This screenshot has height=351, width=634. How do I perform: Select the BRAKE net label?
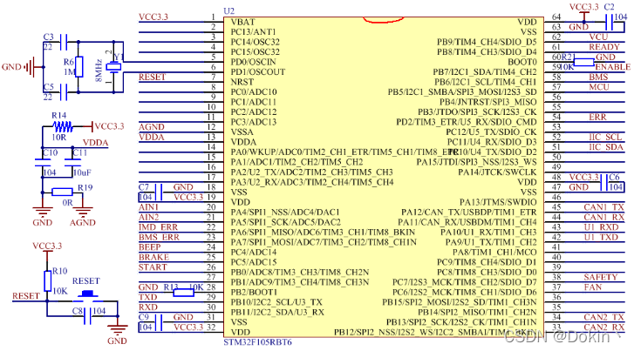coord(154,257)
